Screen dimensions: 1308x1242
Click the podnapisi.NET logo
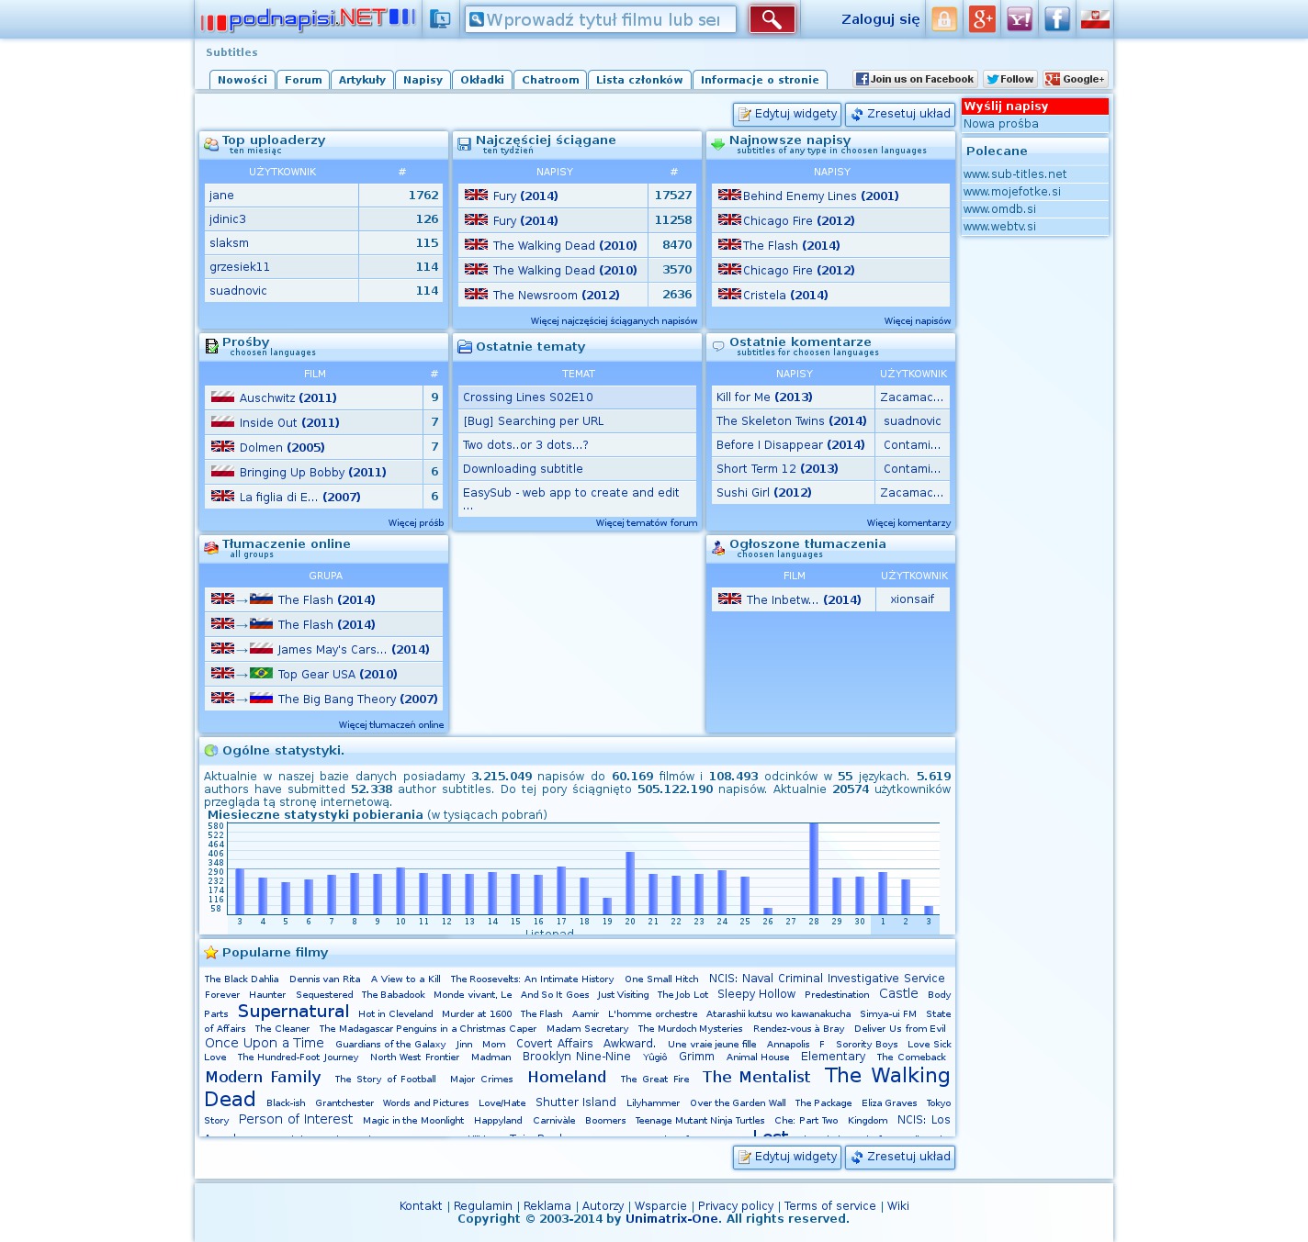pyautogui.click(x=308, y=19)
